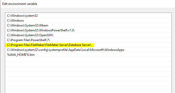Viewport: 175px width, 93px height.
Task: Select the %JAVA_HOME%\bin entry
Action: (x=88, y=55)
